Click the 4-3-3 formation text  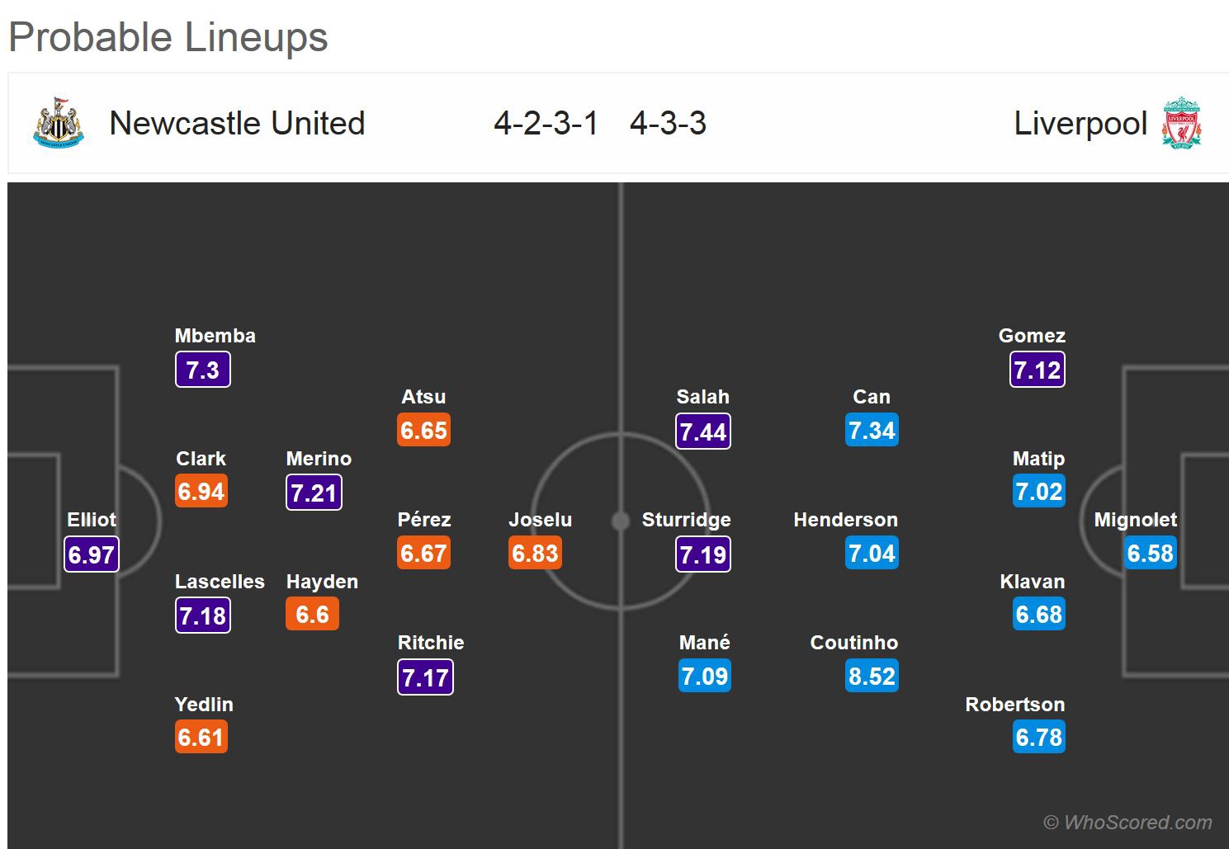point(668,123)
